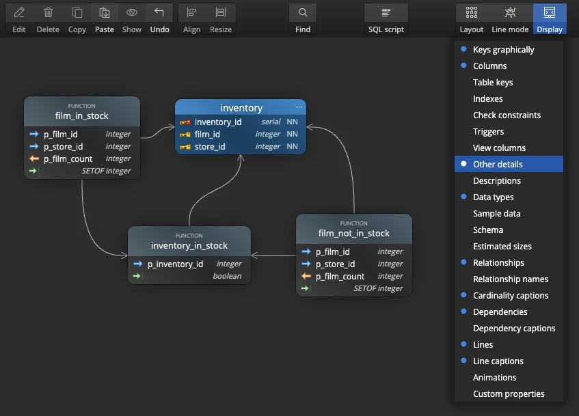Click the Edit pencil icon

pos(19,13)
